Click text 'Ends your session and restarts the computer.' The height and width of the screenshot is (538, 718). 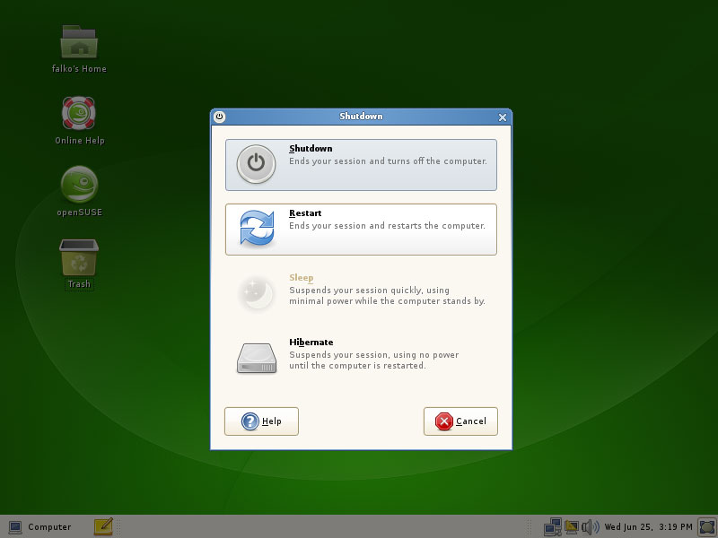(x=387, y=226)
